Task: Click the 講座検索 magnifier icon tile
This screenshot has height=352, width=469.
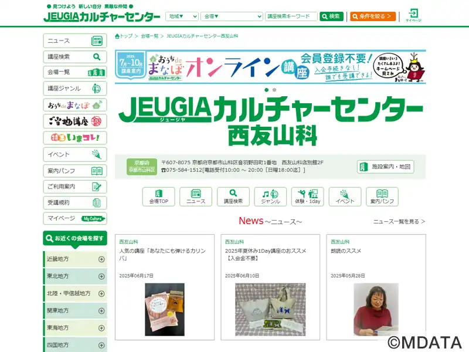Action: [233, 197]
